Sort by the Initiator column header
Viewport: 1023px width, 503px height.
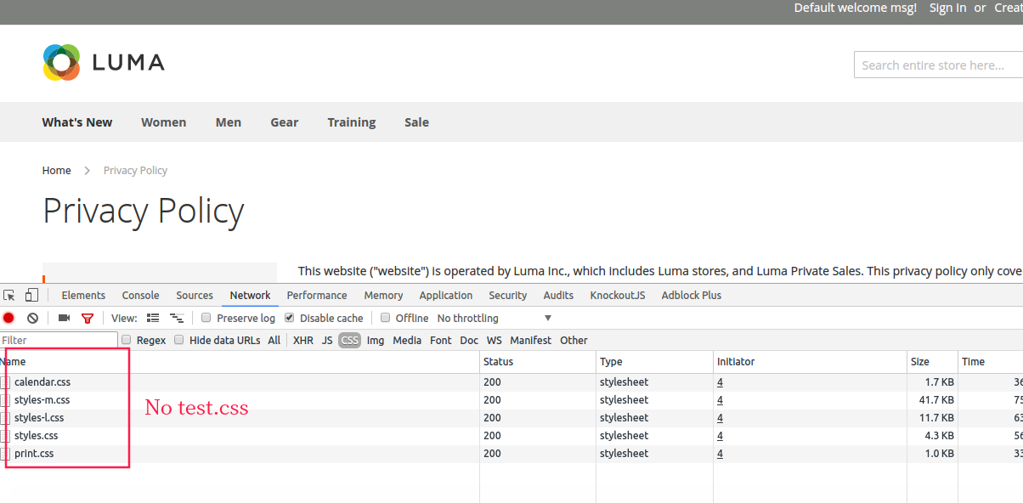(x=811, y=362)
